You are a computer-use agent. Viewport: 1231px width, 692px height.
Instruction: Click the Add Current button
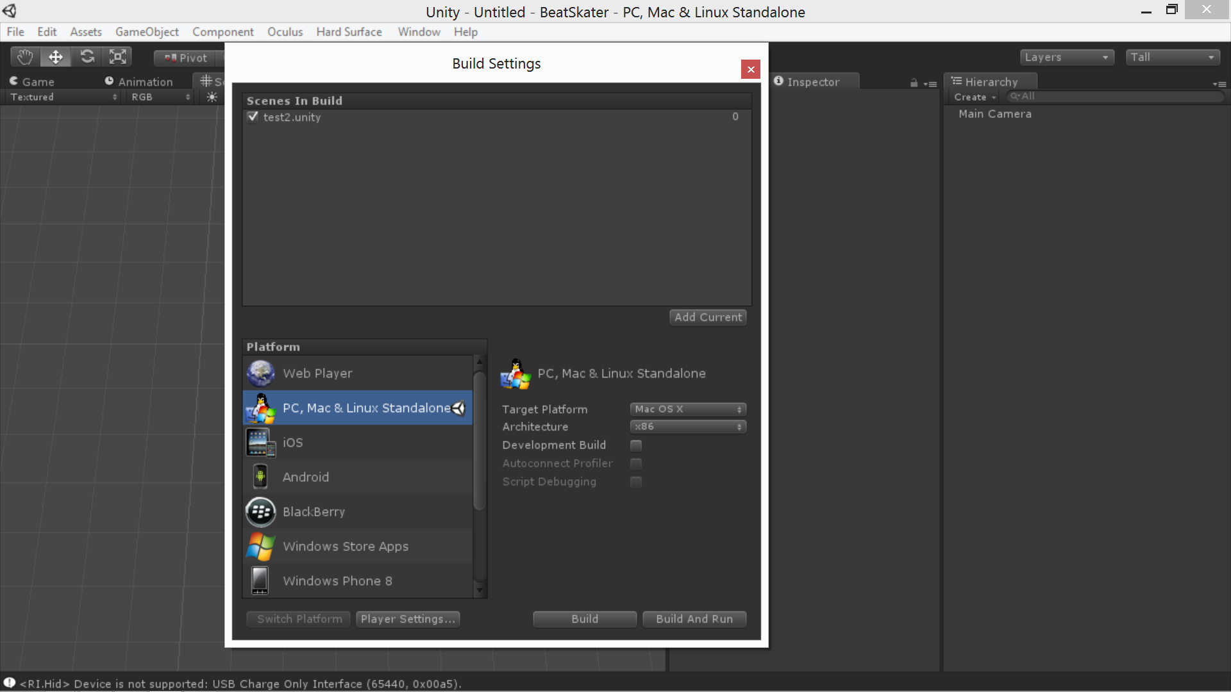click(708, 317)
